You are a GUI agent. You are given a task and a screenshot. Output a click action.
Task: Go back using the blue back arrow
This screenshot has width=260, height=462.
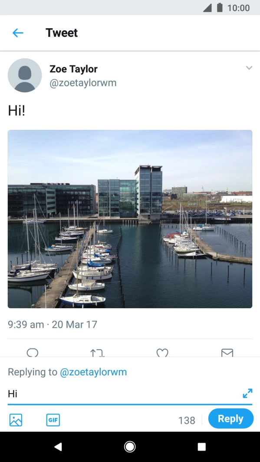coord(18,33)
